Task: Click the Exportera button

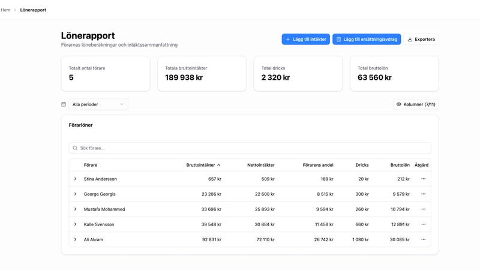Action: tap(421, 39)
